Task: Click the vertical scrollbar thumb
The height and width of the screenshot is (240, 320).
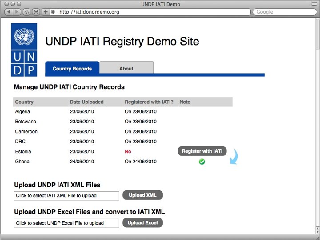Action: coord(318,34)
